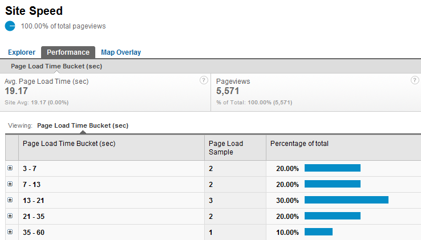Expand the 3 - 7 bucket row
421x240 pixels.
coord(10,168)
